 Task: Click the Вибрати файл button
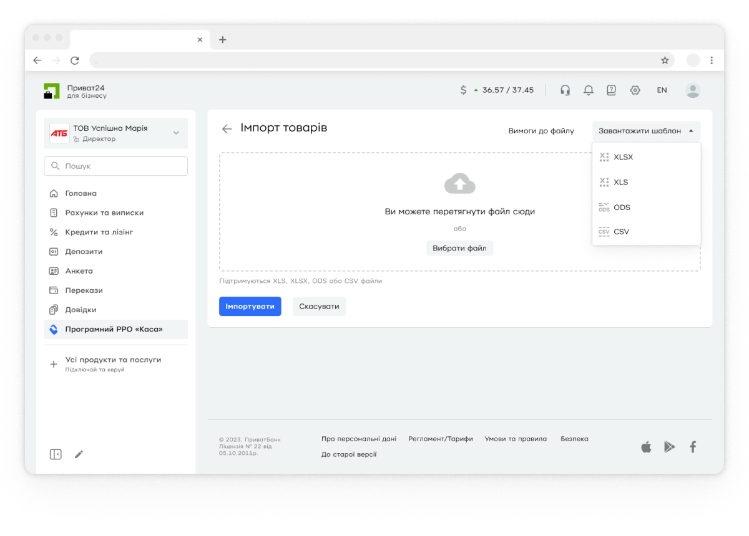pos(459,248)
